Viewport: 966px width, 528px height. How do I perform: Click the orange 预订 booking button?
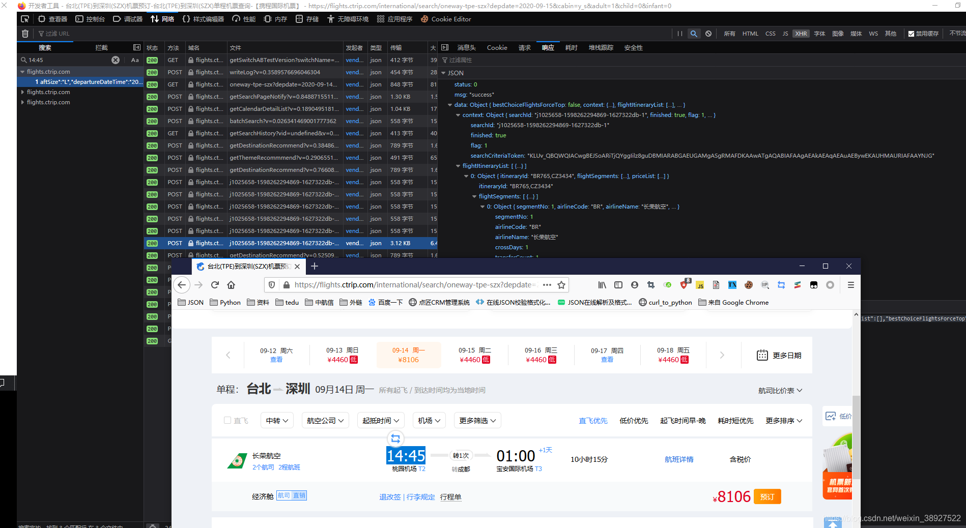pos(767,497)
